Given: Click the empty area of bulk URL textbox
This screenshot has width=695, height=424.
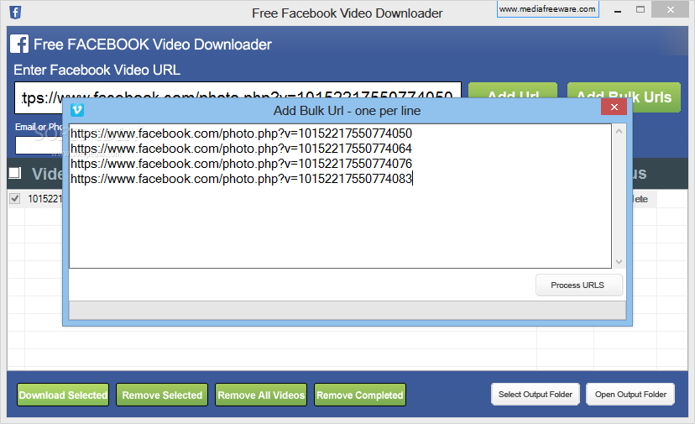Looking at the screenshot, I should point(341,226).
